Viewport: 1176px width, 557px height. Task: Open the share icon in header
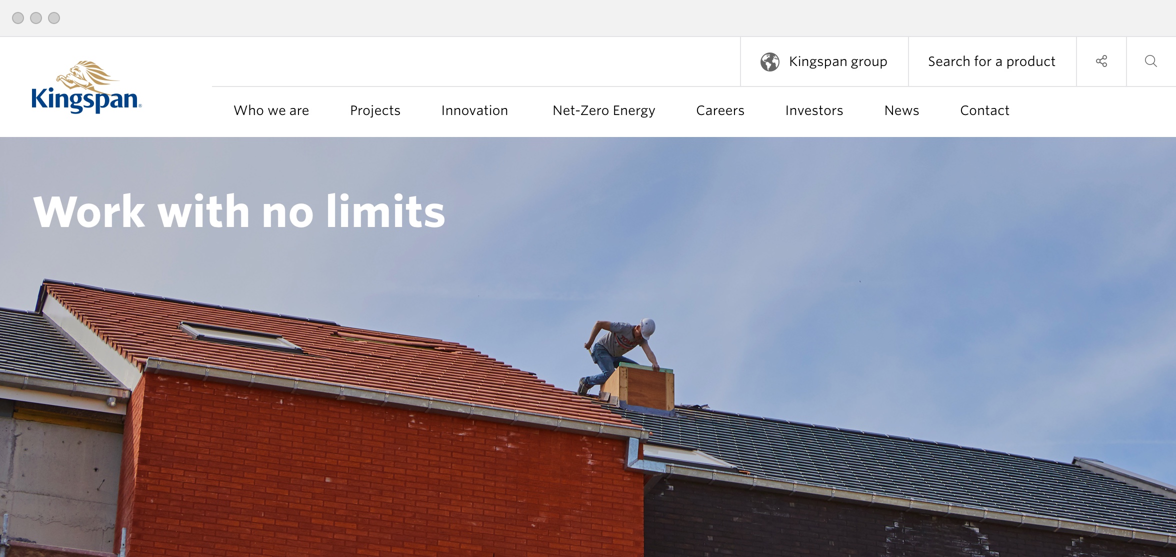pos(1101,61)
